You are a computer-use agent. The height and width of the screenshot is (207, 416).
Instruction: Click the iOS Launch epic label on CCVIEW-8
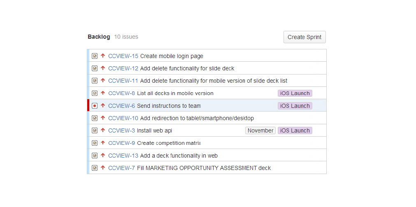295,93
